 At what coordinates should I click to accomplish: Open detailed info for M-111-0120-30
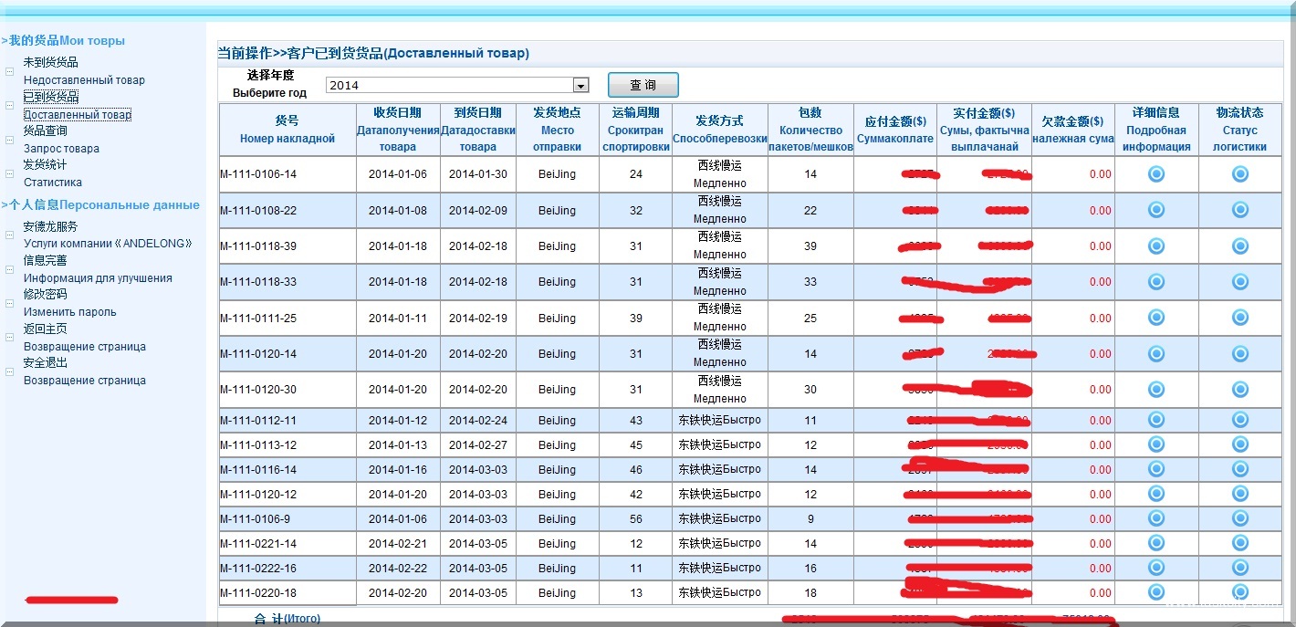[x=1155, y=390]
